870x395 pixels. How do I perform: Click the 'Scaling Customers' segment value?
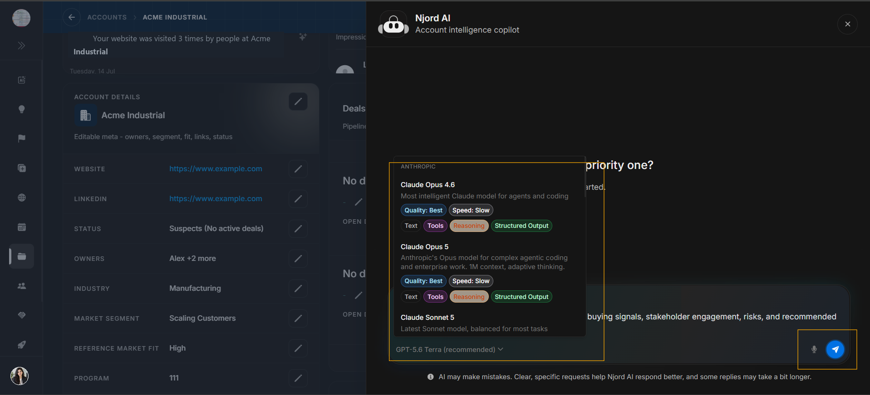[x=202, y=318]
